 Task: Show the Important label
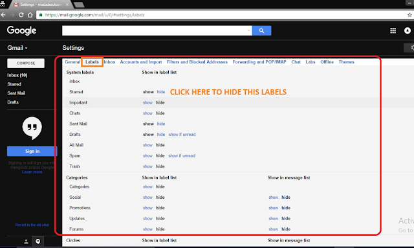(147, 102)
